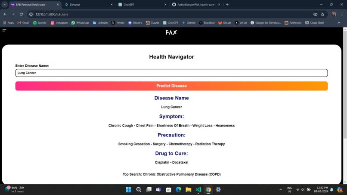Reload the page with the refresh icon
The image size is (347, 195).
point(21,14)
